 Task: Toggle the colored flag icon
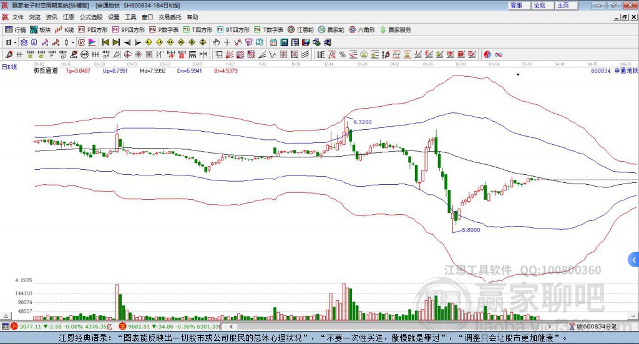[x=92, y=42]
